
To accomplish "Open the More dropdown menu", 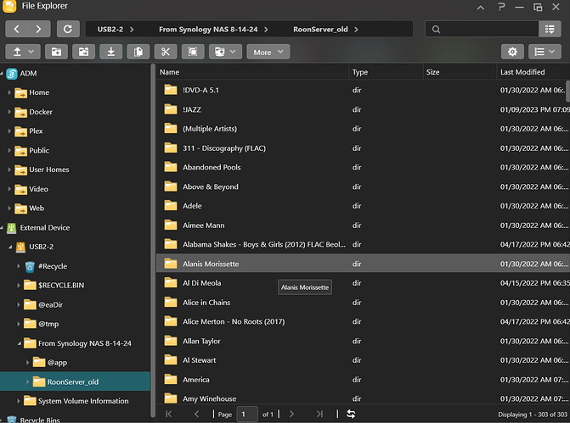I will coord(268,52).
